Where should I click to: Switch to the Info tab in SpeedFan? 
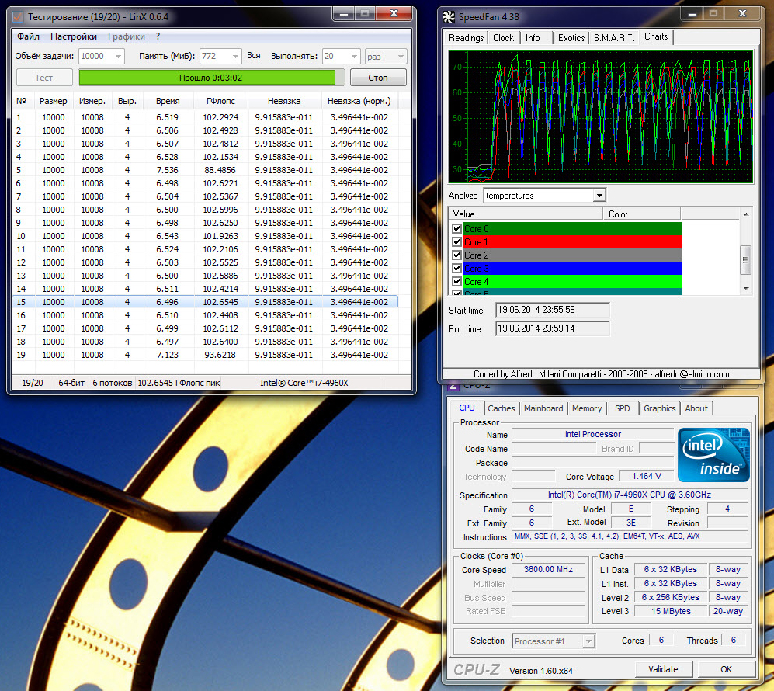point(533,38)
